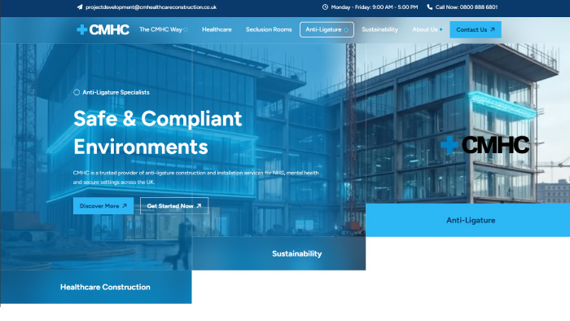The width and height of the screenshot is (570, 321).
Task: Open the Sustainability nav item
Action: (379, 29)
